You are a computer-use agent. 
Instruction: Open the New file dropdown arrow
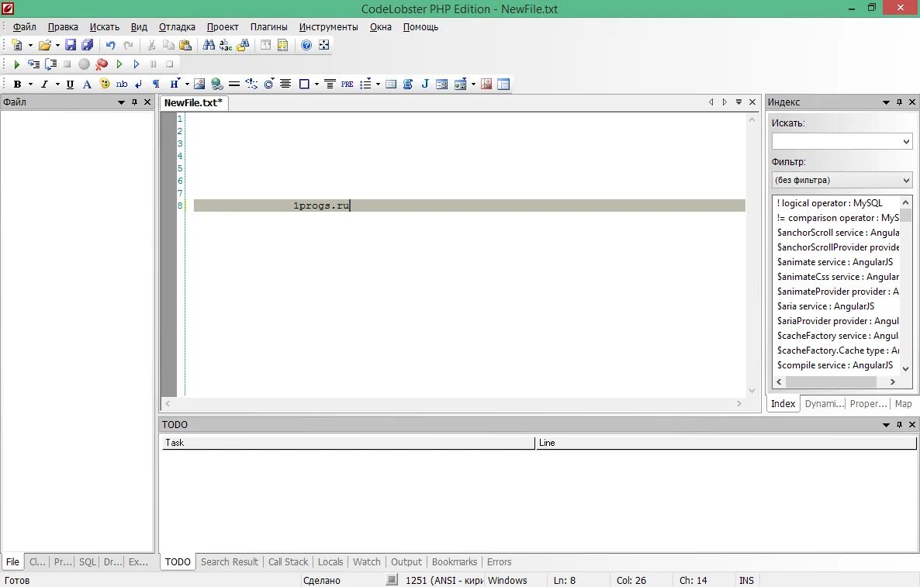click(x=30, y=45)
